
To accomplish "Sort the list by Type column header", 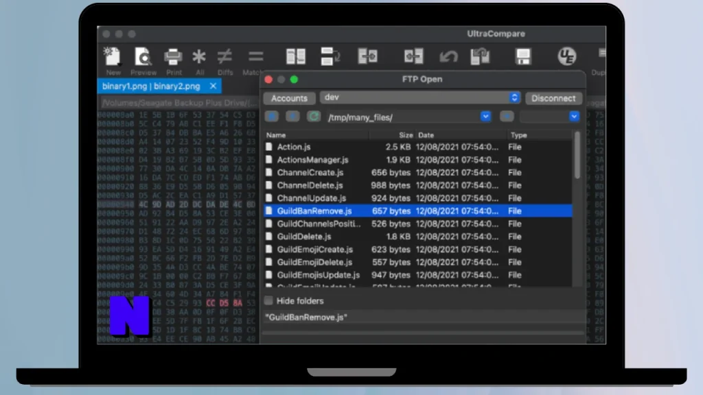I will [x=539, y=135].
